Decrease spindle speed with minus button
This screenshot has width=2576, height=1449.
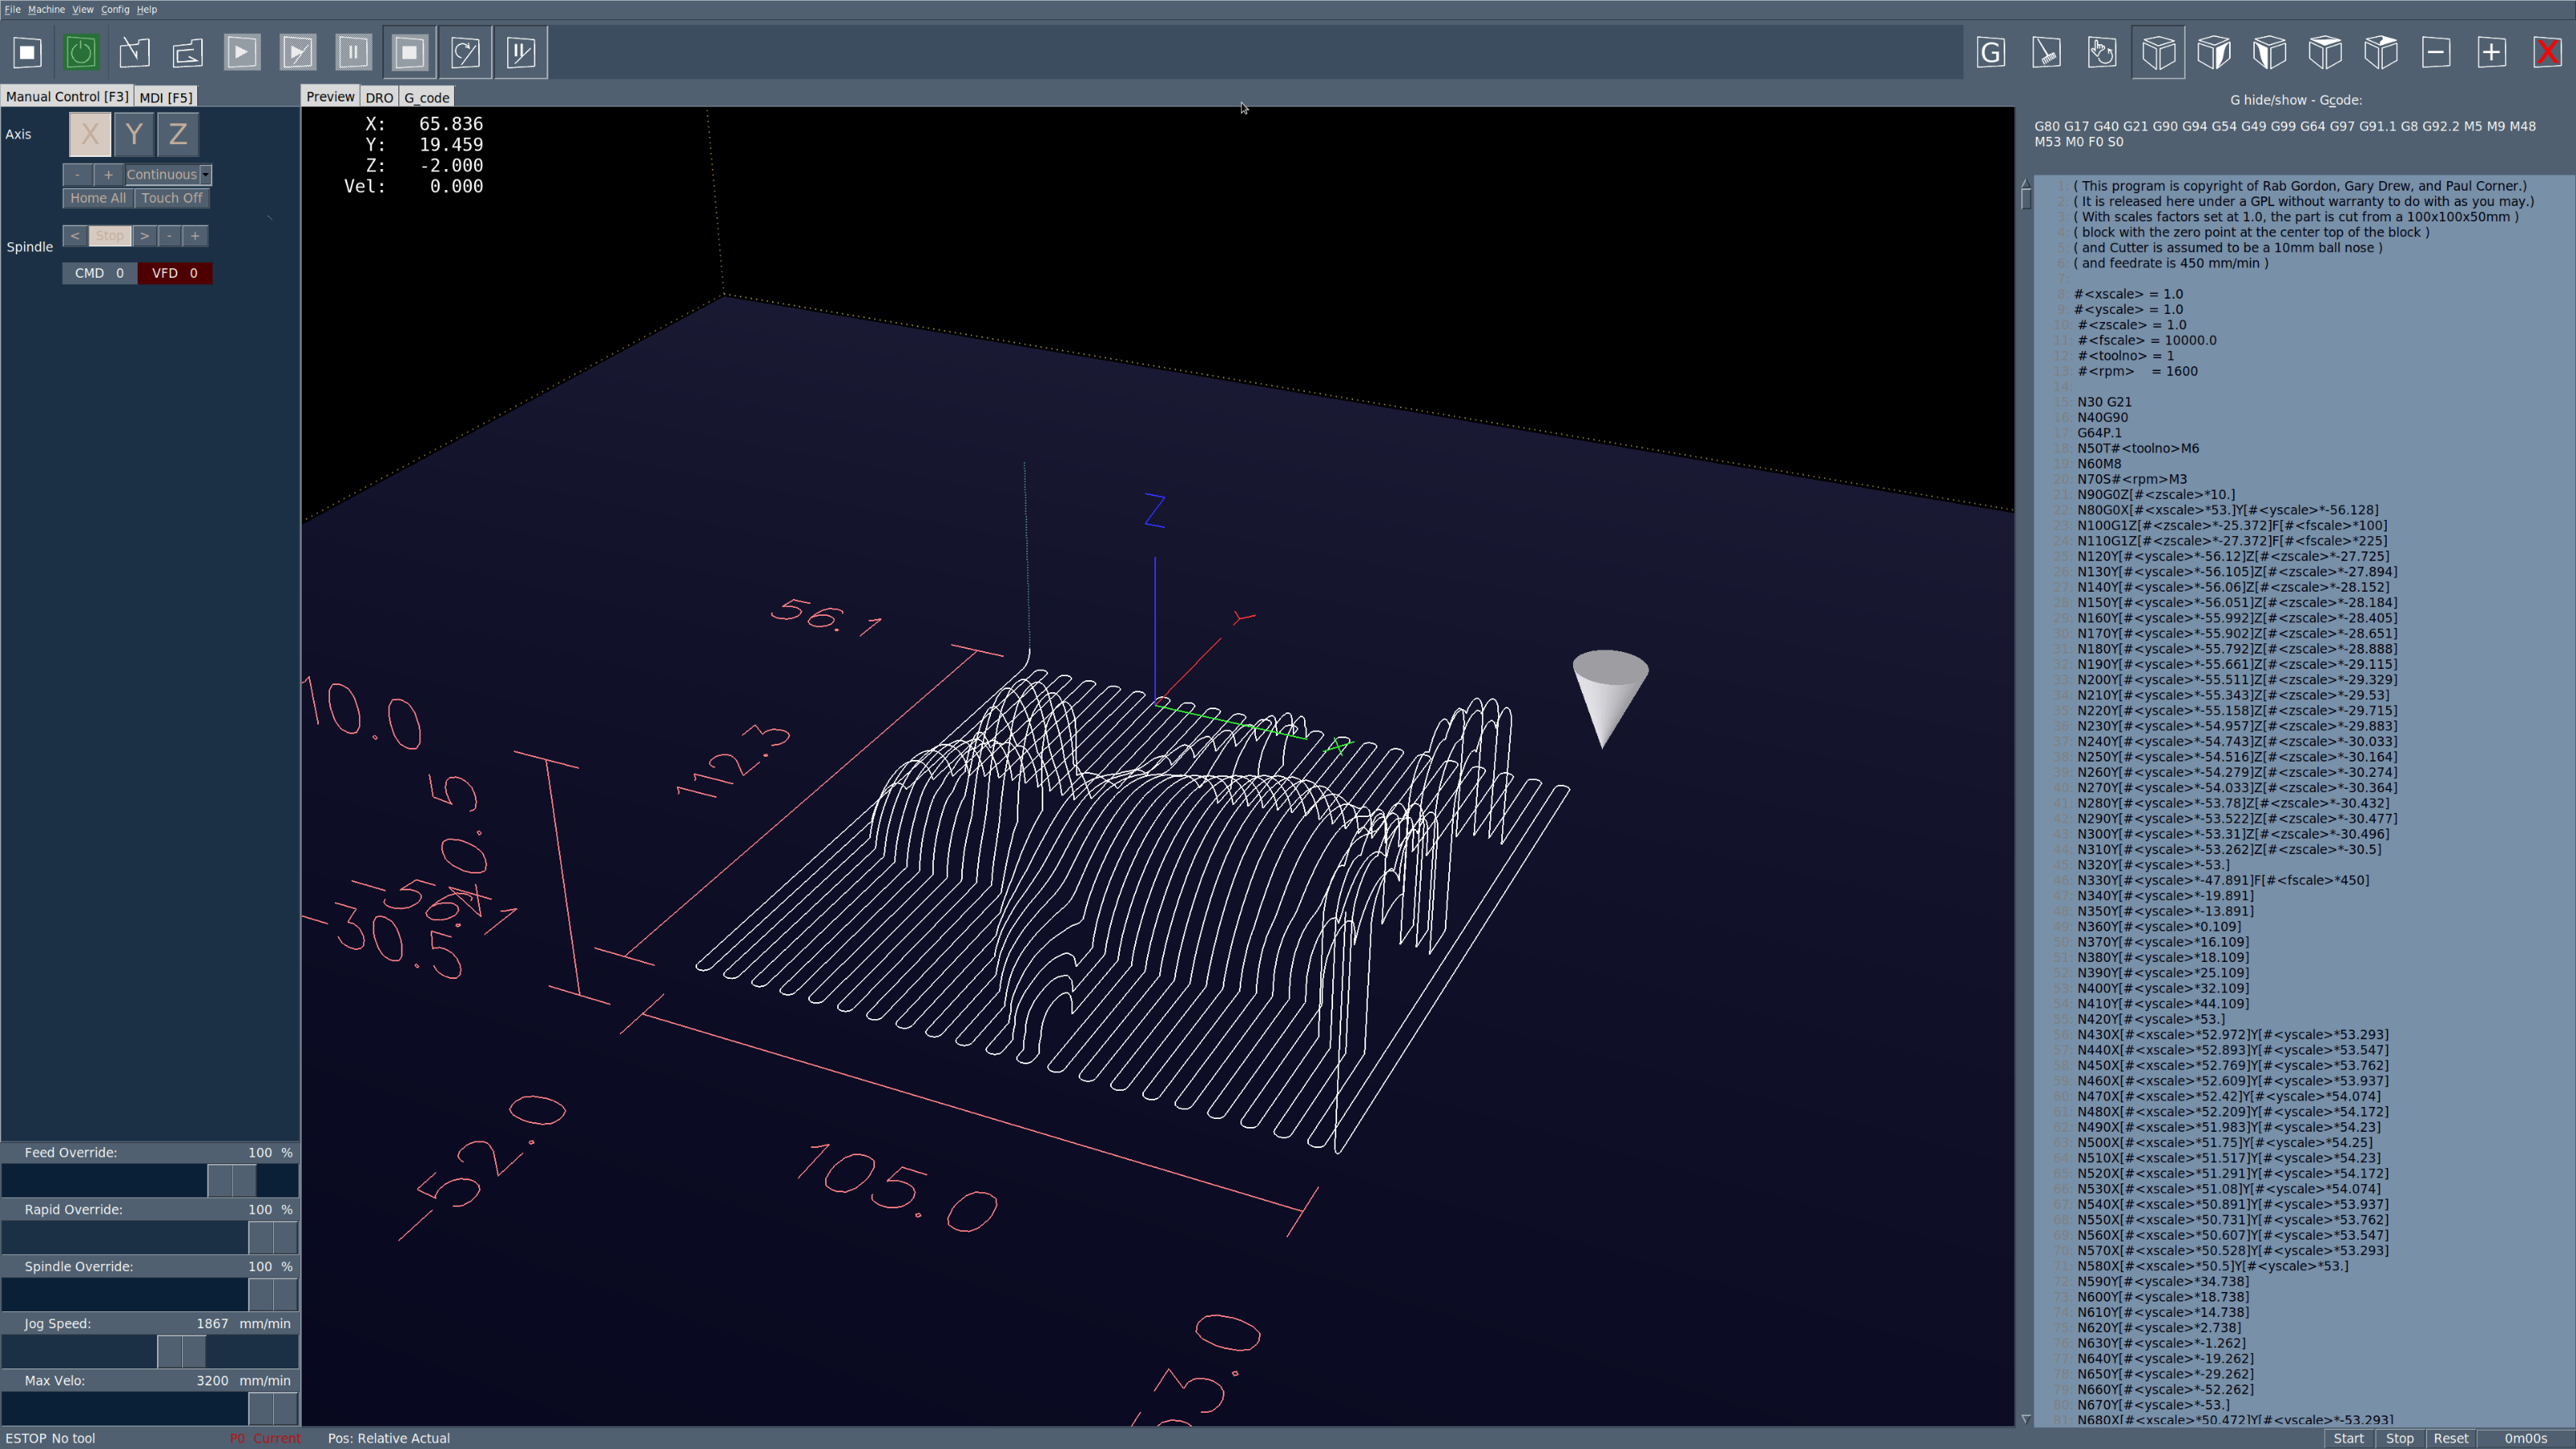coord(170,236)
